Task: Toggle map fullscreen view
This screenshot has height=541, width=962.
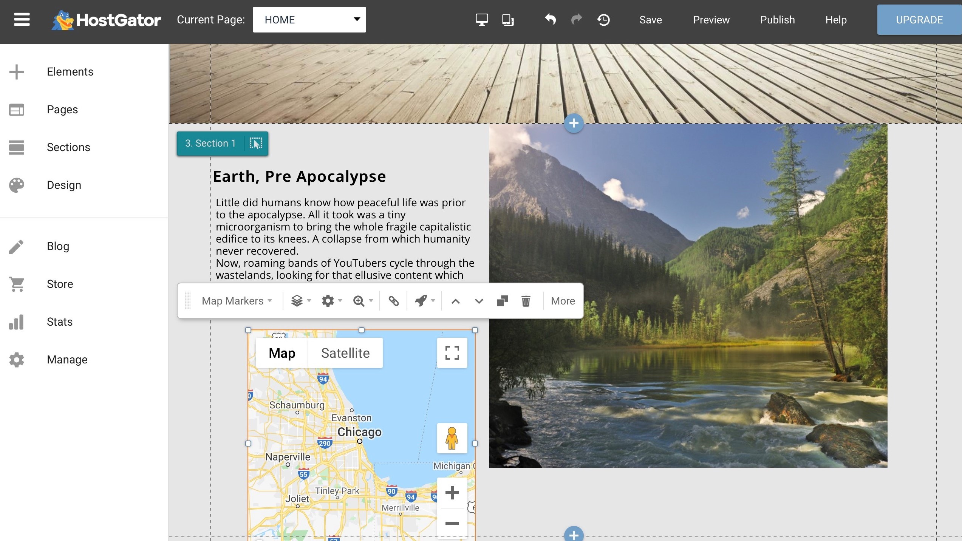Action: (x=452, y=353)
